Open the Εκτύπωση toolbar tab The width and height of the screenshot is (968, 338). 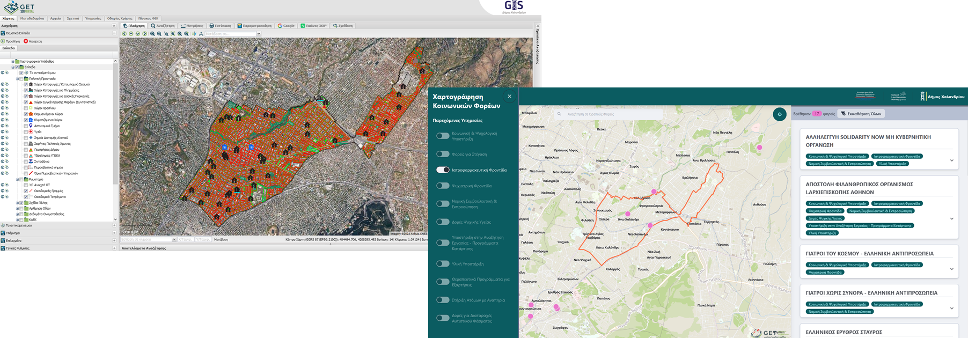pos(221,26)
